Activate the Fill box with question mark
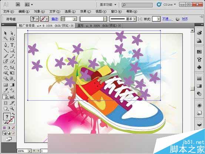The height and width of the screenshot is (154, 205). coord(7,117)
